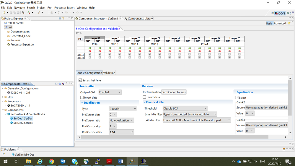Open File Explorer from taskbar

click(x=28, y=161)
